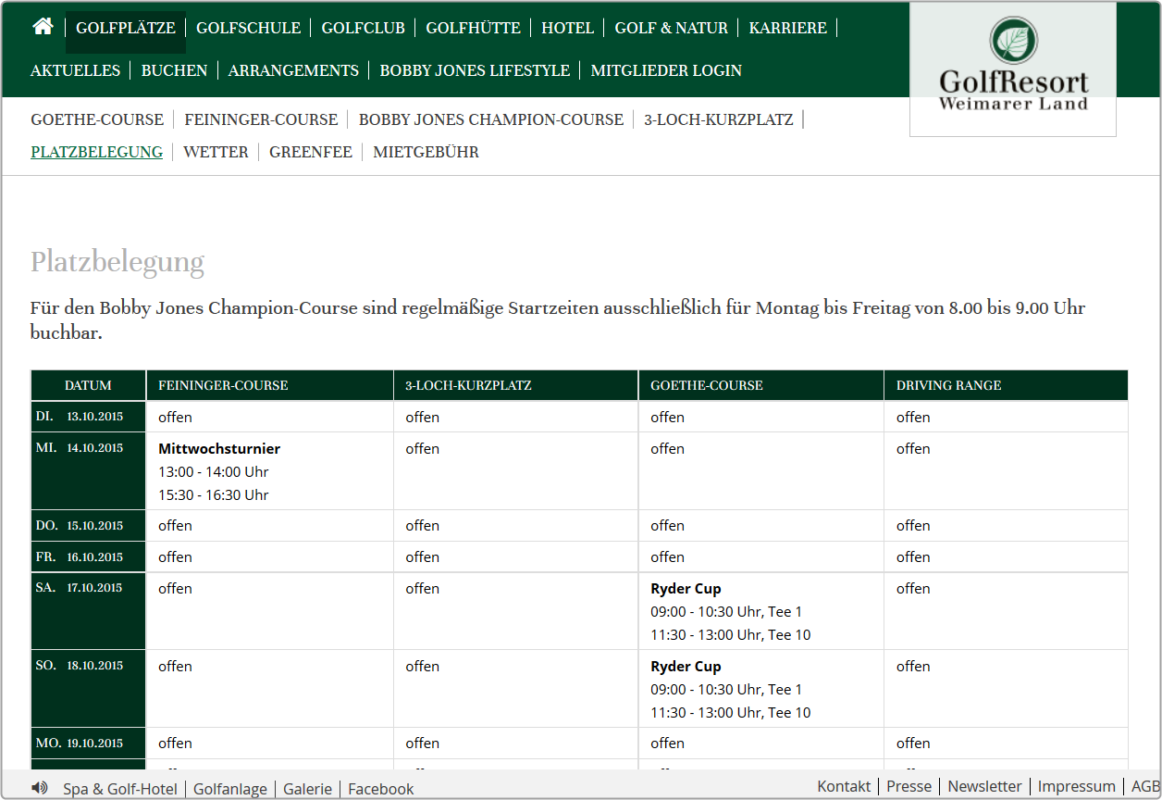Open the Golfhütte menu item
1162x800 pixels.
coord(473,29)
